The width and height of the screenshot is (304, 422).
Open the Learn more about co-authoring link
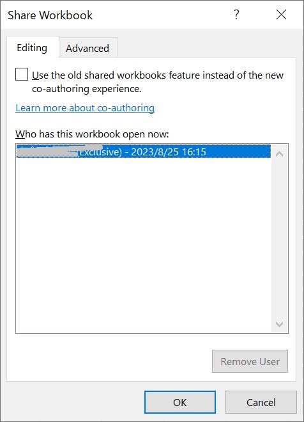coord(85,108)
